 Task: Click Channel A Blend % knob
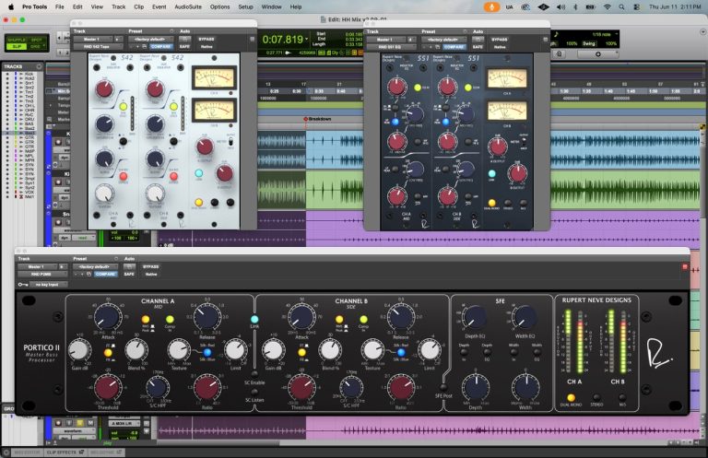point(136,350)
